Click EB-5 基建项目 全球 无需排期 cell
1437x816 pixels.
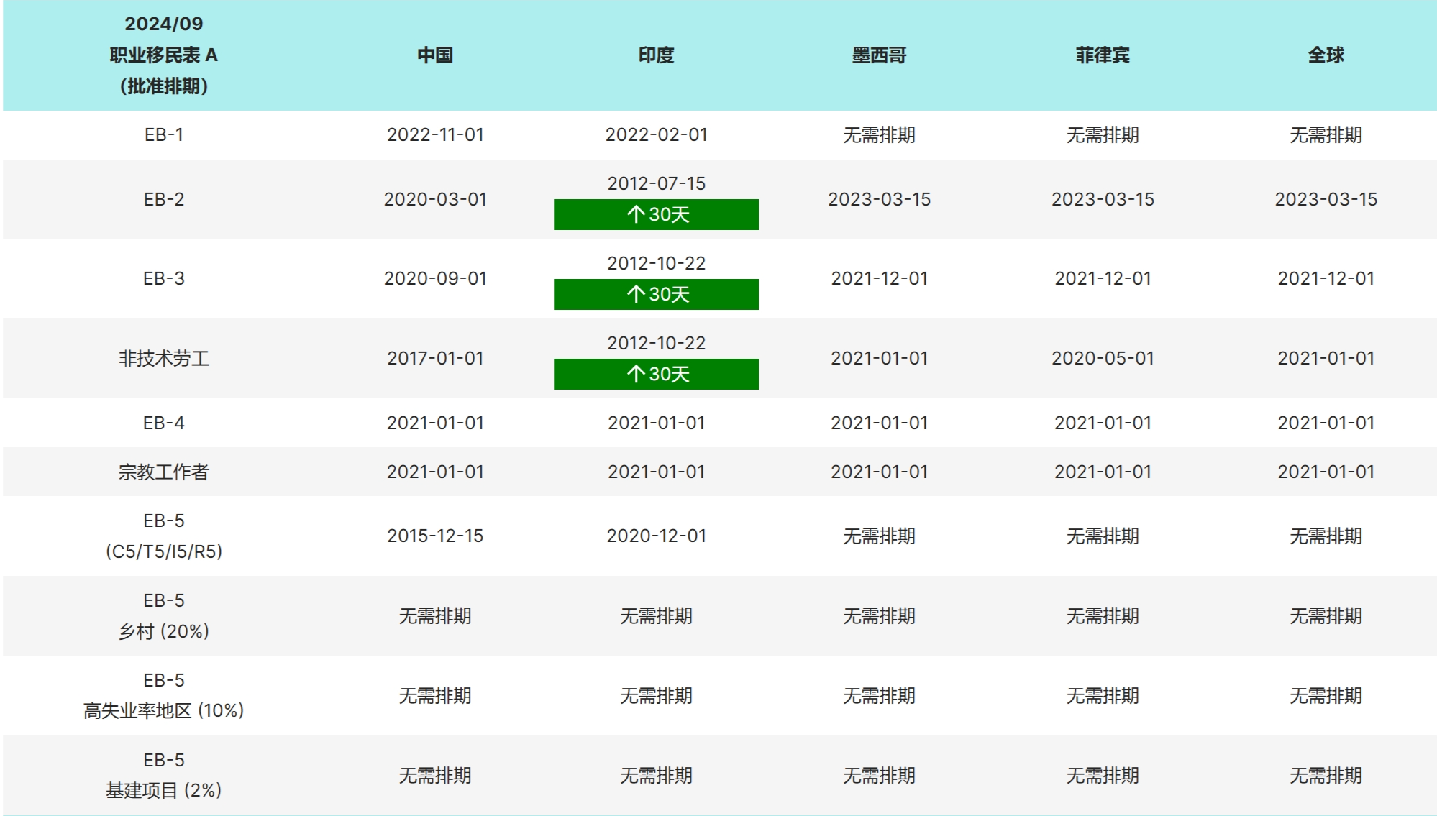(1326, 775)
